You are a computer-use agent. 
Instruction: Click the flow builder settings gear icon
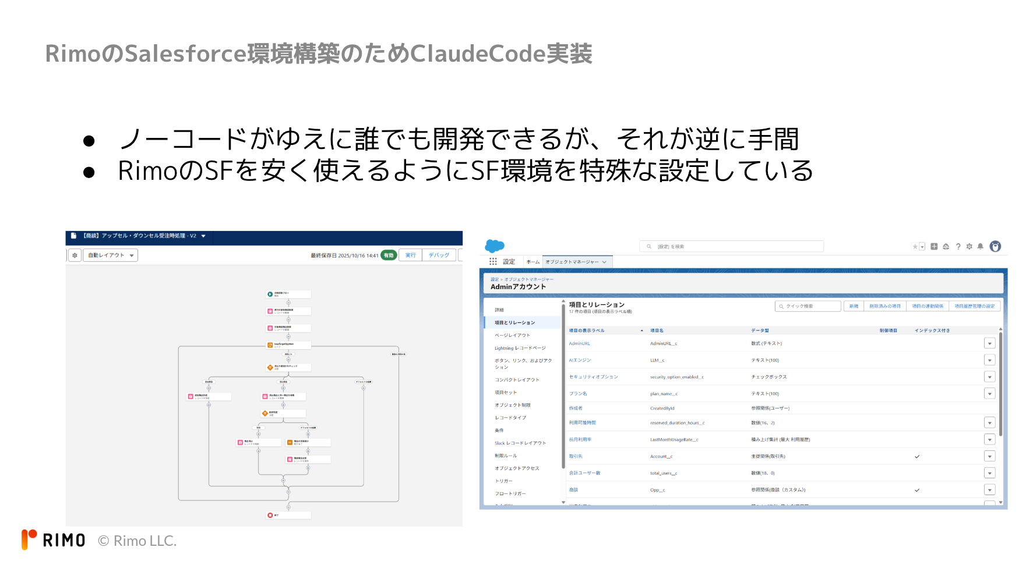pos(75,255)
